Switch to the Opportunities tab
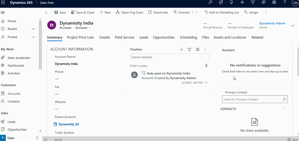This screenshot has width=299, height=141. (x=164, y=37)
